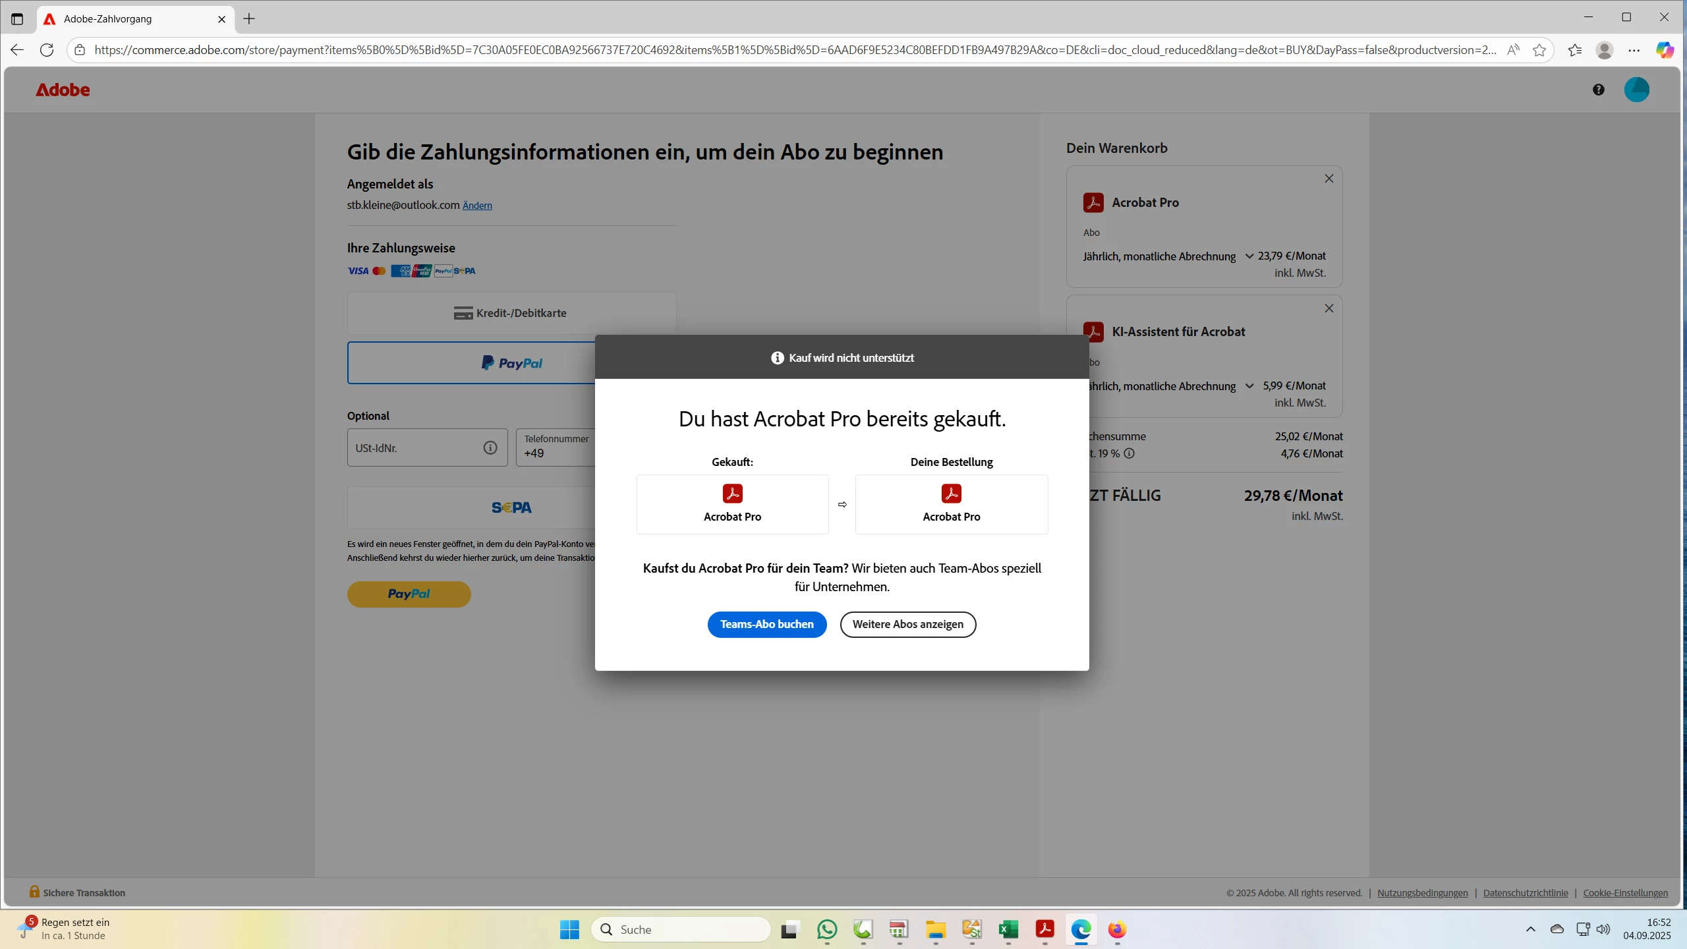The image size is (1687, 949).
Task: Click the tax rate info icon
Action: [1129, 453]
